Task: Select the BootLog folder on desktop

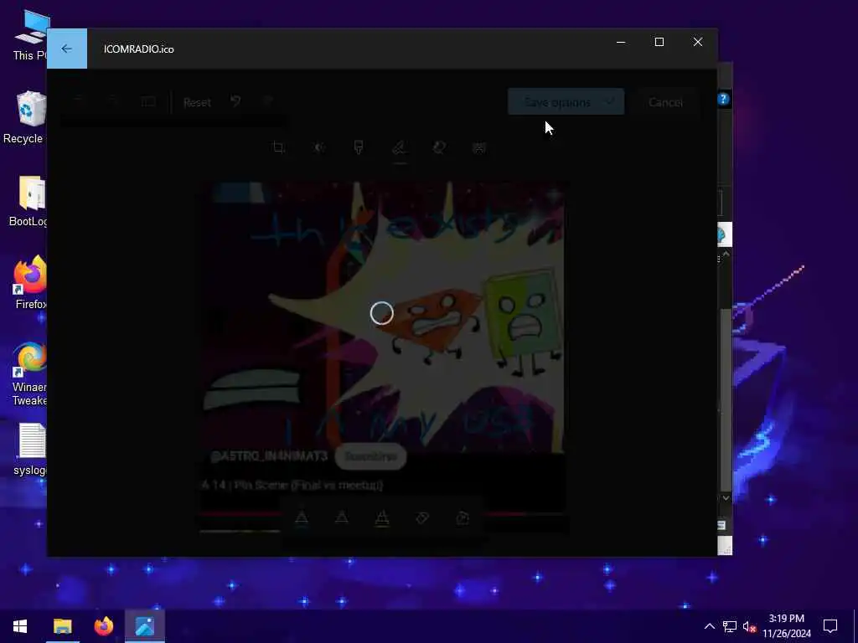Action: click(28, 201)
